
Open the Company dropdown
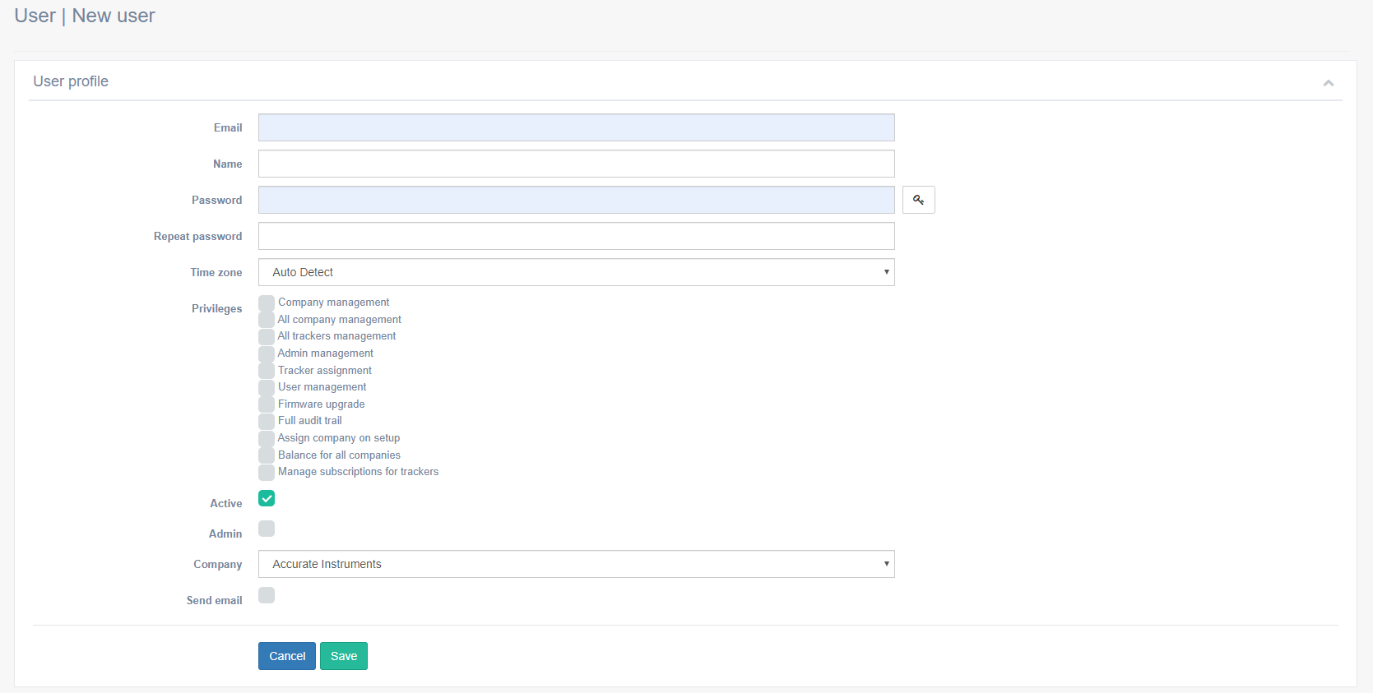coord(576,564)
